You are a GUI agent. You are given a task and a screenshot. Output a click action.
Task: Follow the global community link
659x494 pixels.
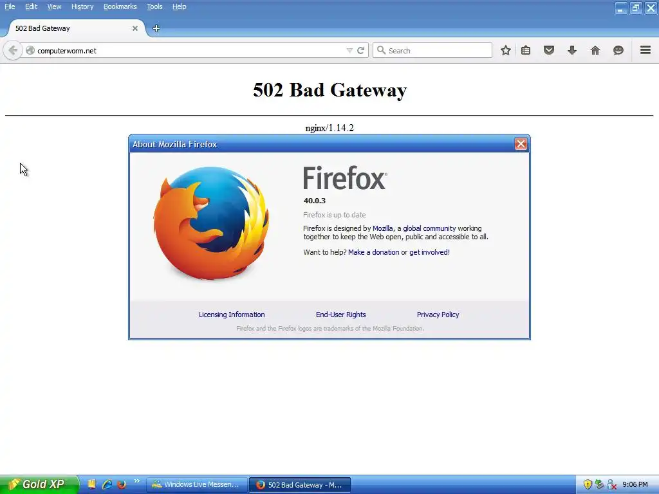[429, 228]
